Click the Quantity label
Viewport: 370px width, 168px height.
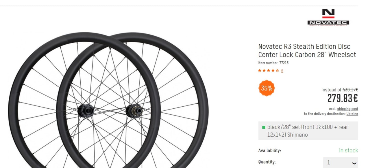click(x=267, y=162)
